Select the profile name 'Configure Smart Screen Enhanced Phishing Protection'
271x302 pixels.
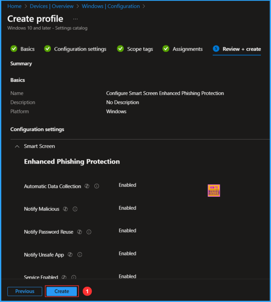[x=165, y=93]
